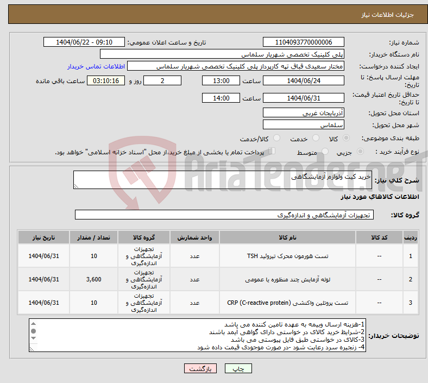Click the resize grip of the buyer notes box
Image resolution: width=428 pixels, height=383 pixels.
point(32,349)
